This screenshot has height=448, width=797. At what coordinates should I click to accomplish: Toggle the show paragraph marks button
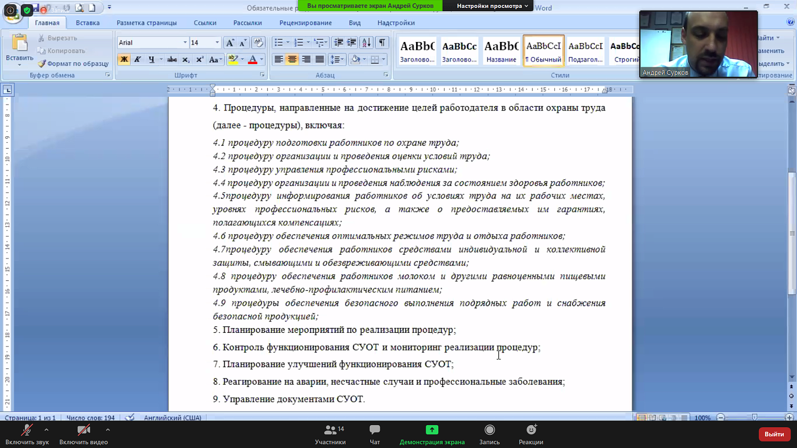click(382, 42)
